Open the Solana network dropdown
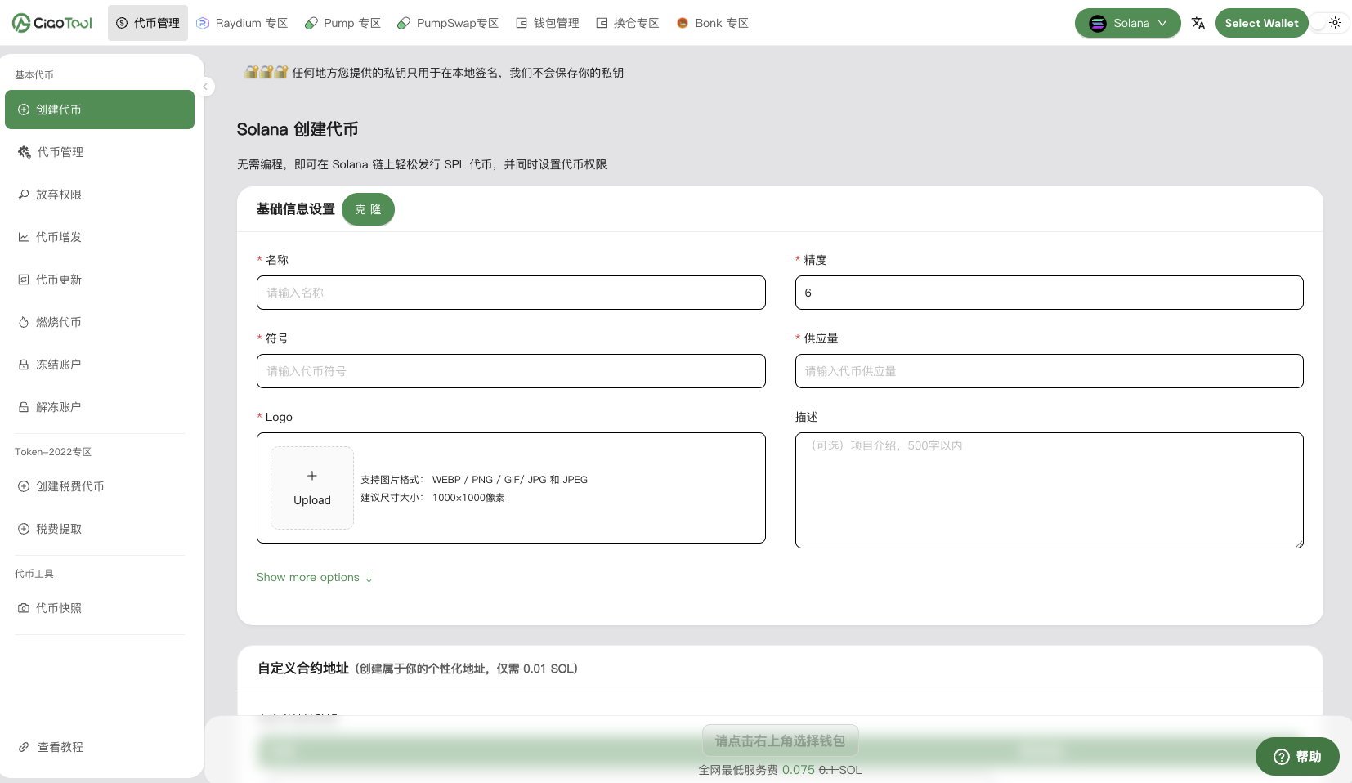Viewport: 1352px width, 783px height. [x=1127, y=23]
